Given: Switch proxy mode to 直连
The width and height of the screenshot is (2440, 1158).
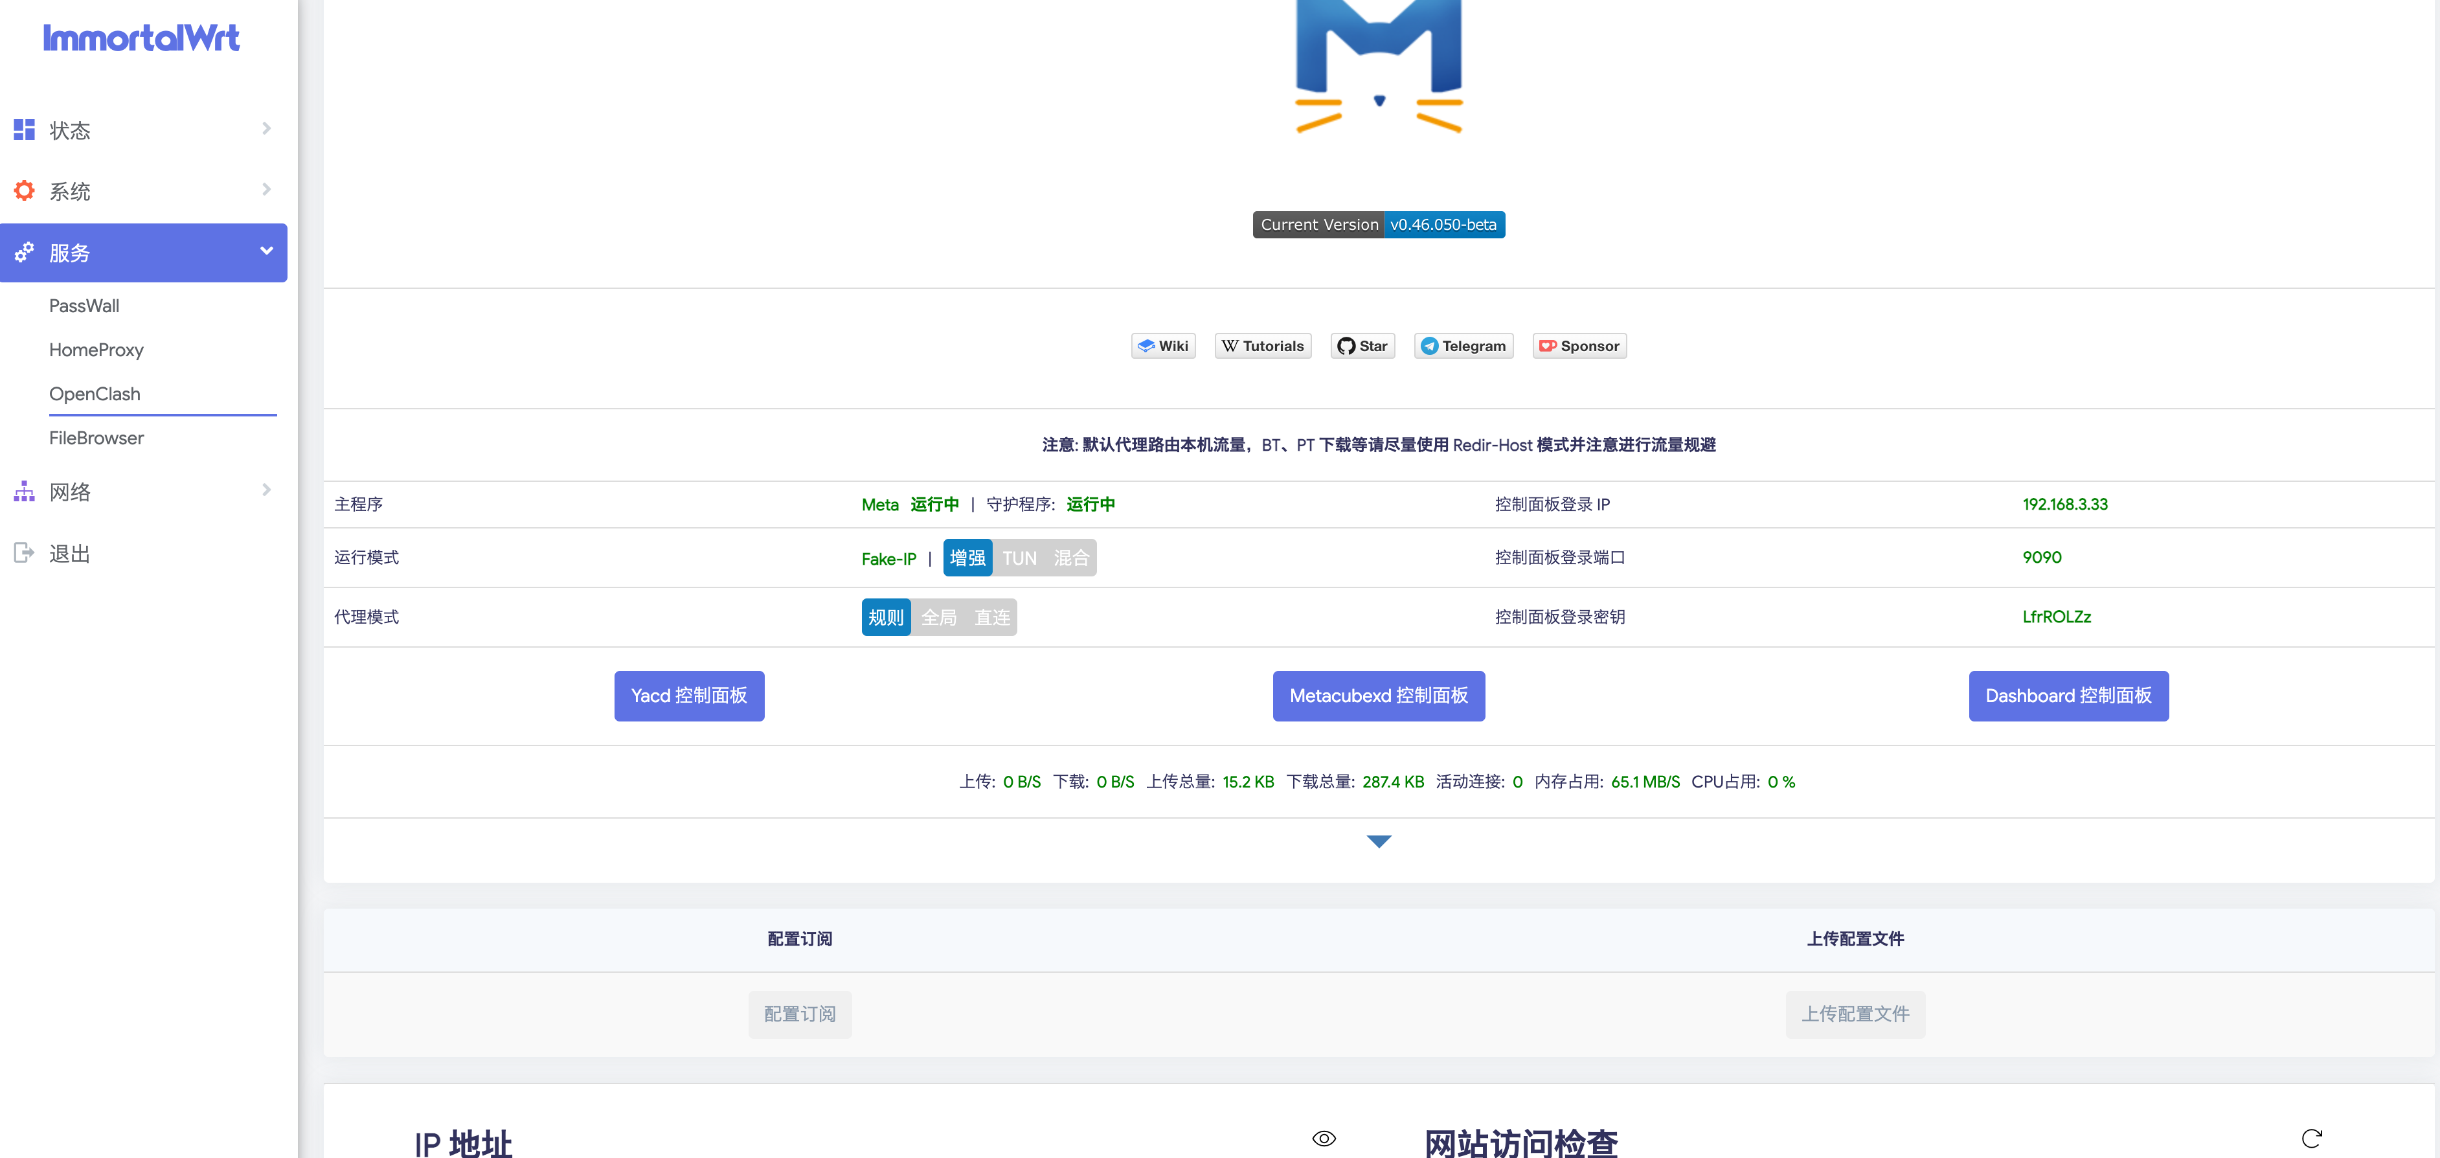Looking at the screenshot, I should (991, 618).
